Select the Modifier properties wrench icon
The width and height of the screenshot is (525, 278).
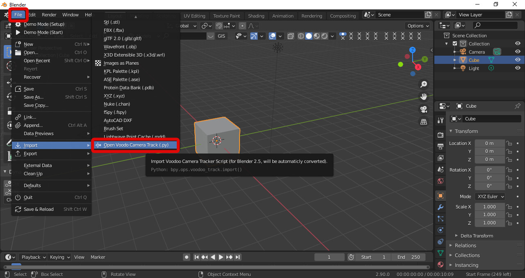440,207
